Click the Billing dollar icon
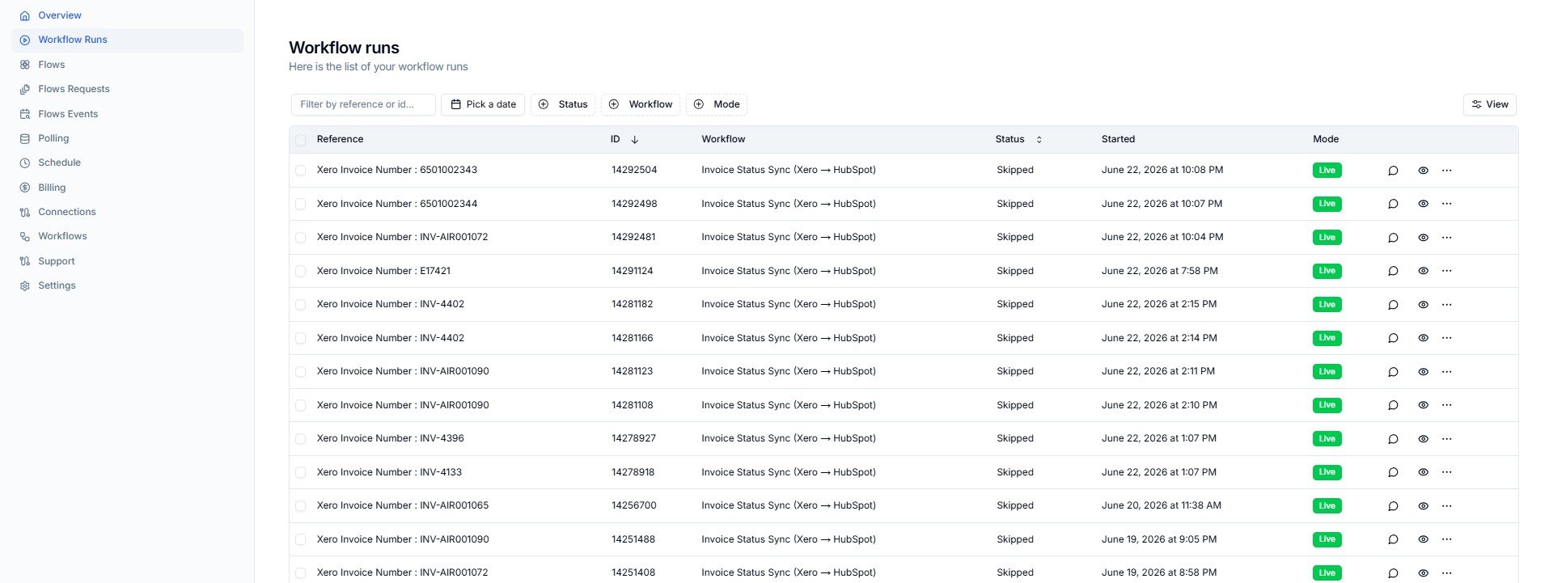 tap(24, 188)
